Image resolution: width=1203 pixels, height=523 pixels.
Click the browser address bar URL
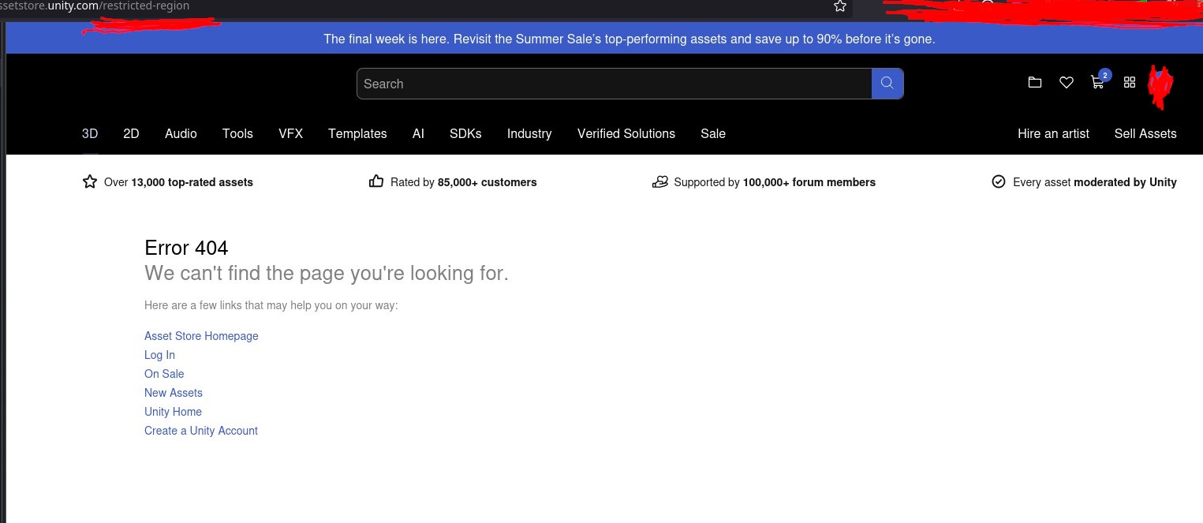click(x=95, y=6)
